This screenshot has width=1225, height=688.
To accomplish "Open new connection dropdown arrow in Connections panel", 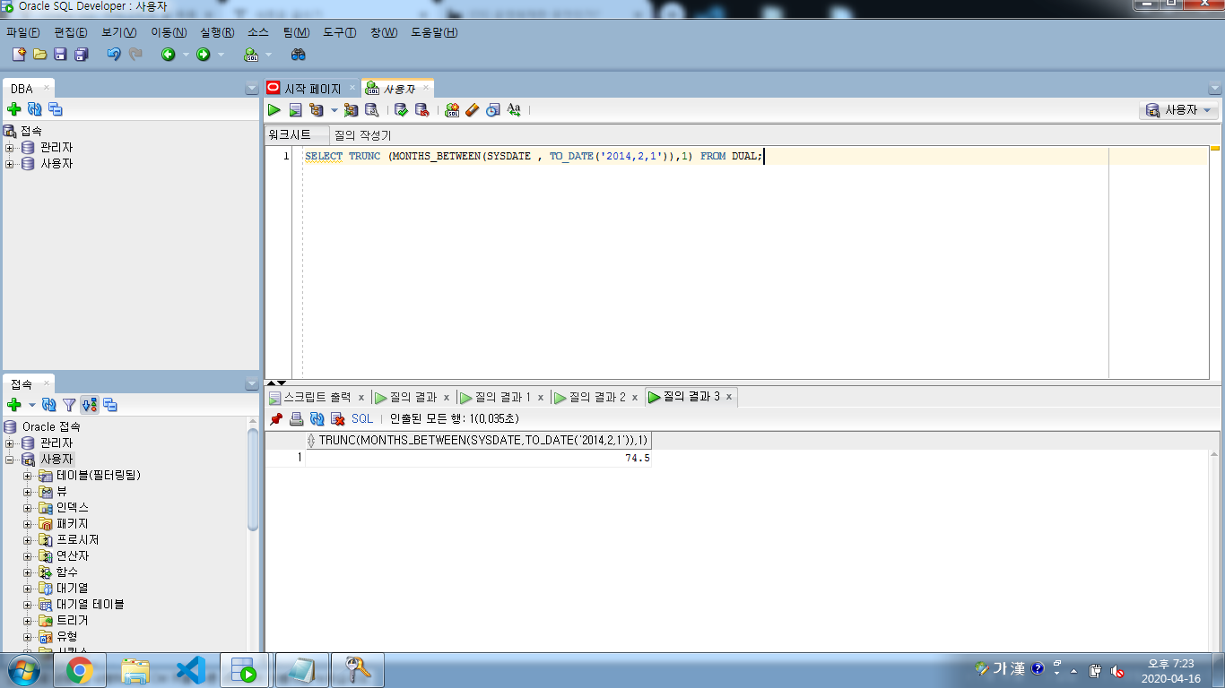I will pos(32,405).
